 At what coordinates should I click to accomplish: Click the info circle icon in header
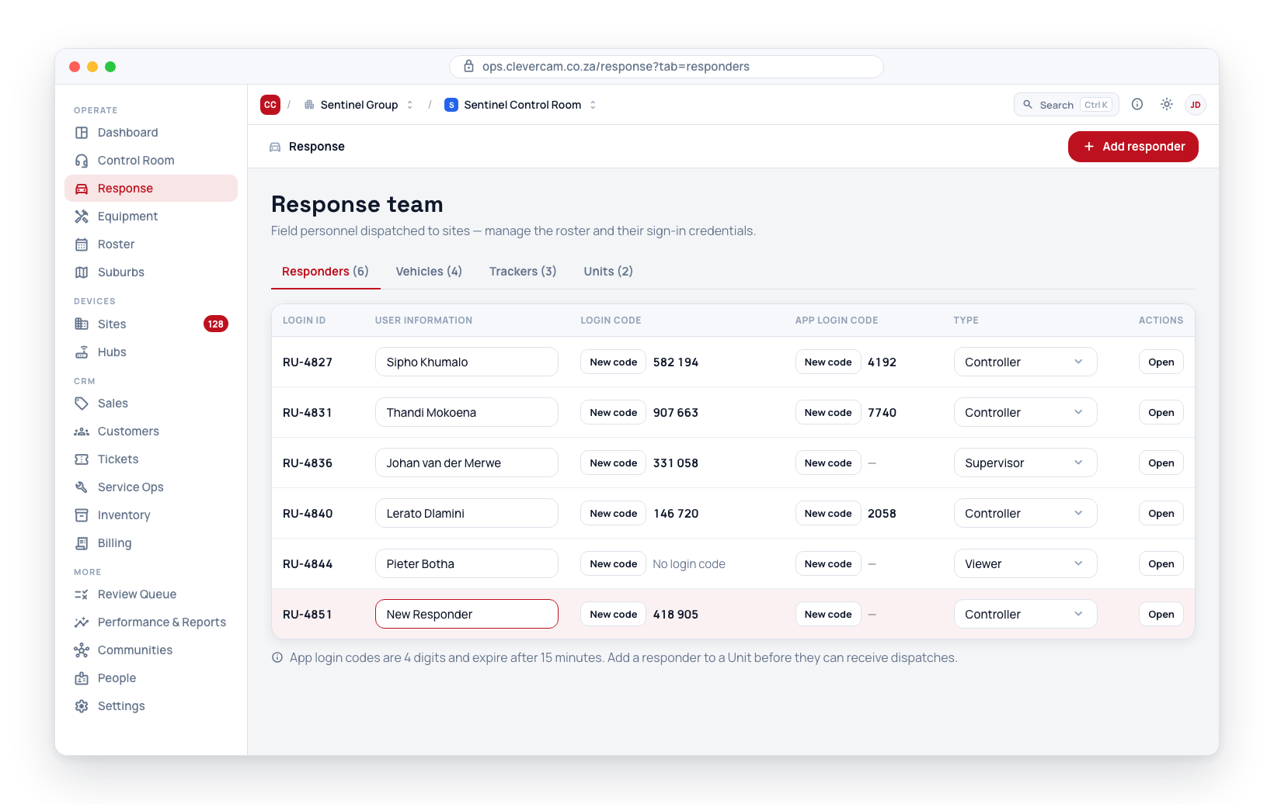tap(1137, 104)
